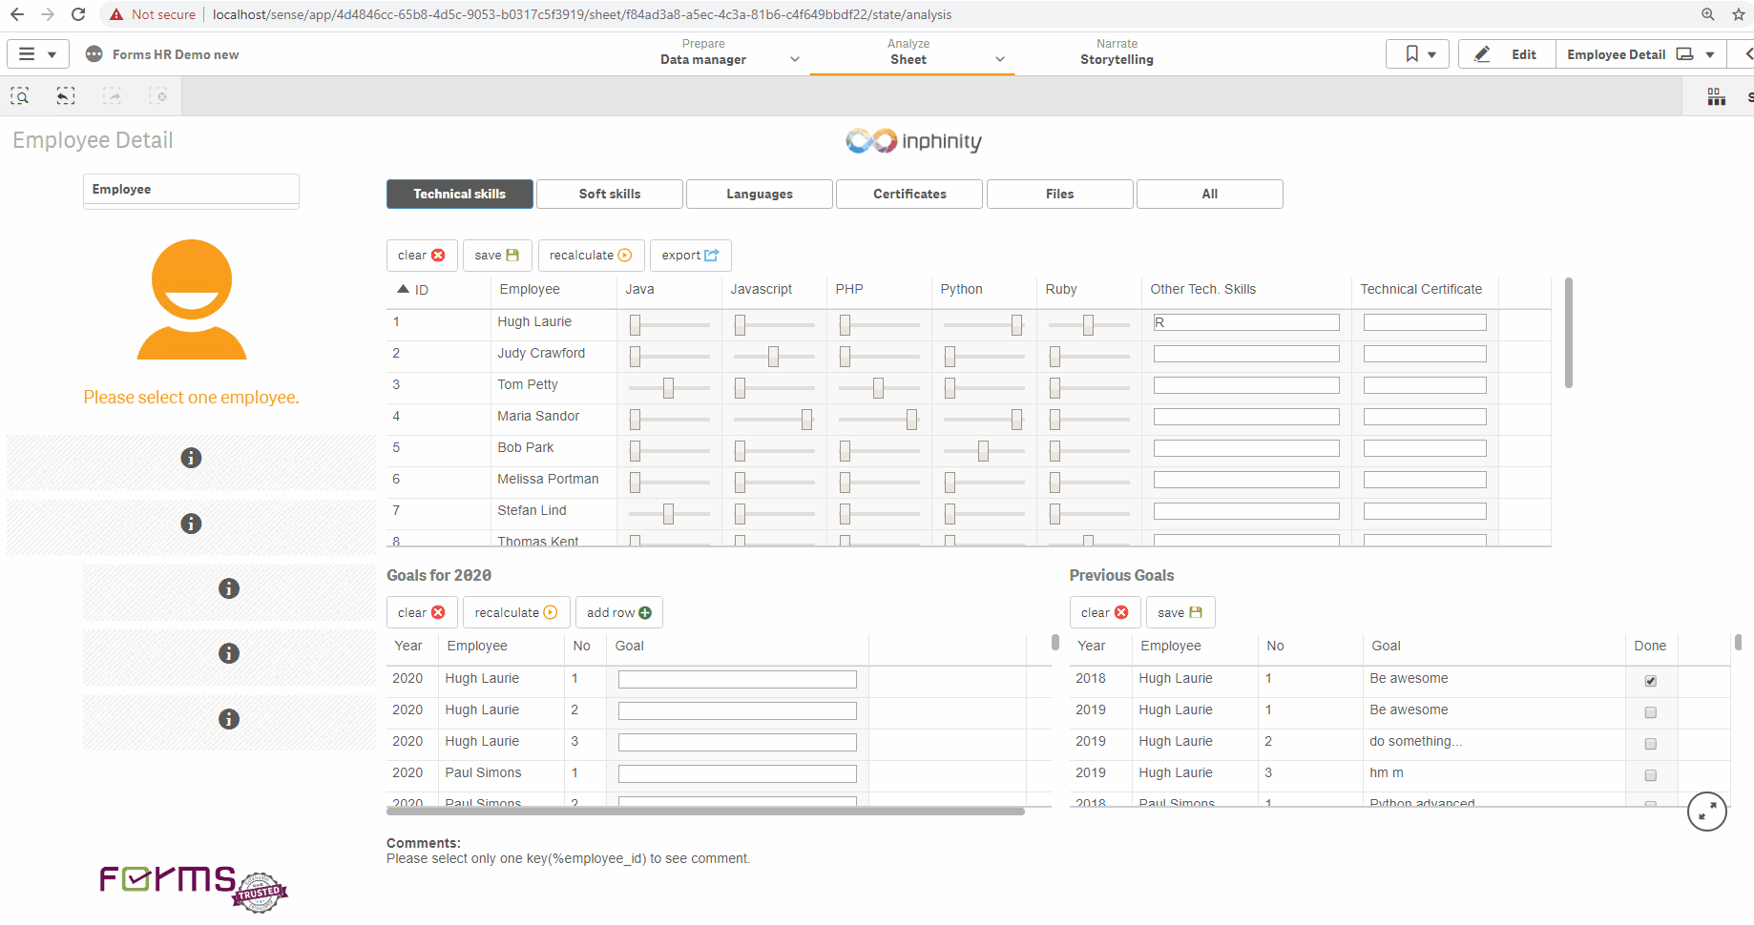
Task: Select the Technical skills tab
Action: (460, 194)
